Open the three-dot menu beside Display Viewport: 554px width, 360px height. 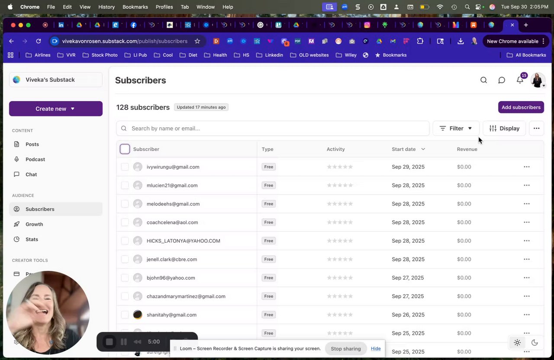click(x=536, y=129)
